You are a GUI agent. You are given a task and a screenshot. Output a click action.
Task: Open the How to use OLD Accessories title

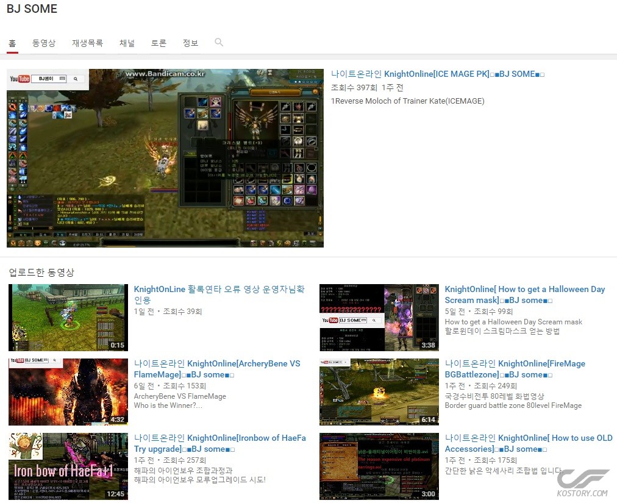[x=529, y=443]
